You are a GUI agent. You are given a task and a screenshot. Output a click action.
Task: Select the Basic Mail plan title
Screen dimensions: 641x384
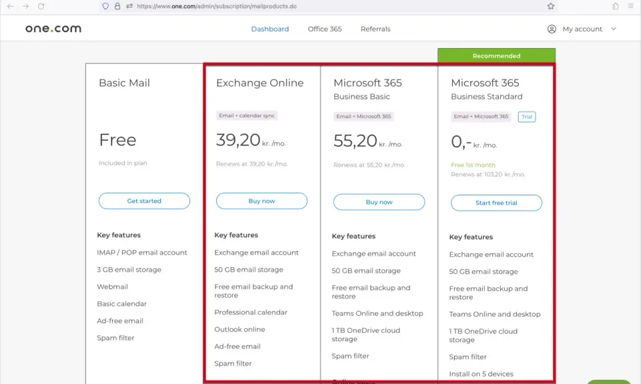point(124,83)
